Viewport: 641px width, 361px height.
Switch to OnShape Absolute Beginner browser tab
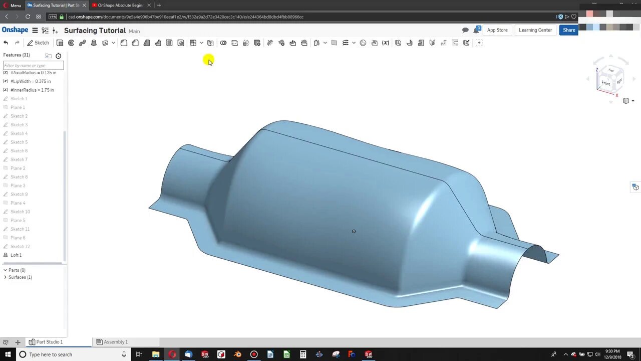pos(120,5)
